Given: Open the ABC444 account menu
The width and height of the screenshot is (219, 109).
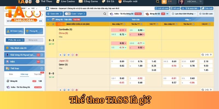Looking at the screenshot, I should [191, 2].
